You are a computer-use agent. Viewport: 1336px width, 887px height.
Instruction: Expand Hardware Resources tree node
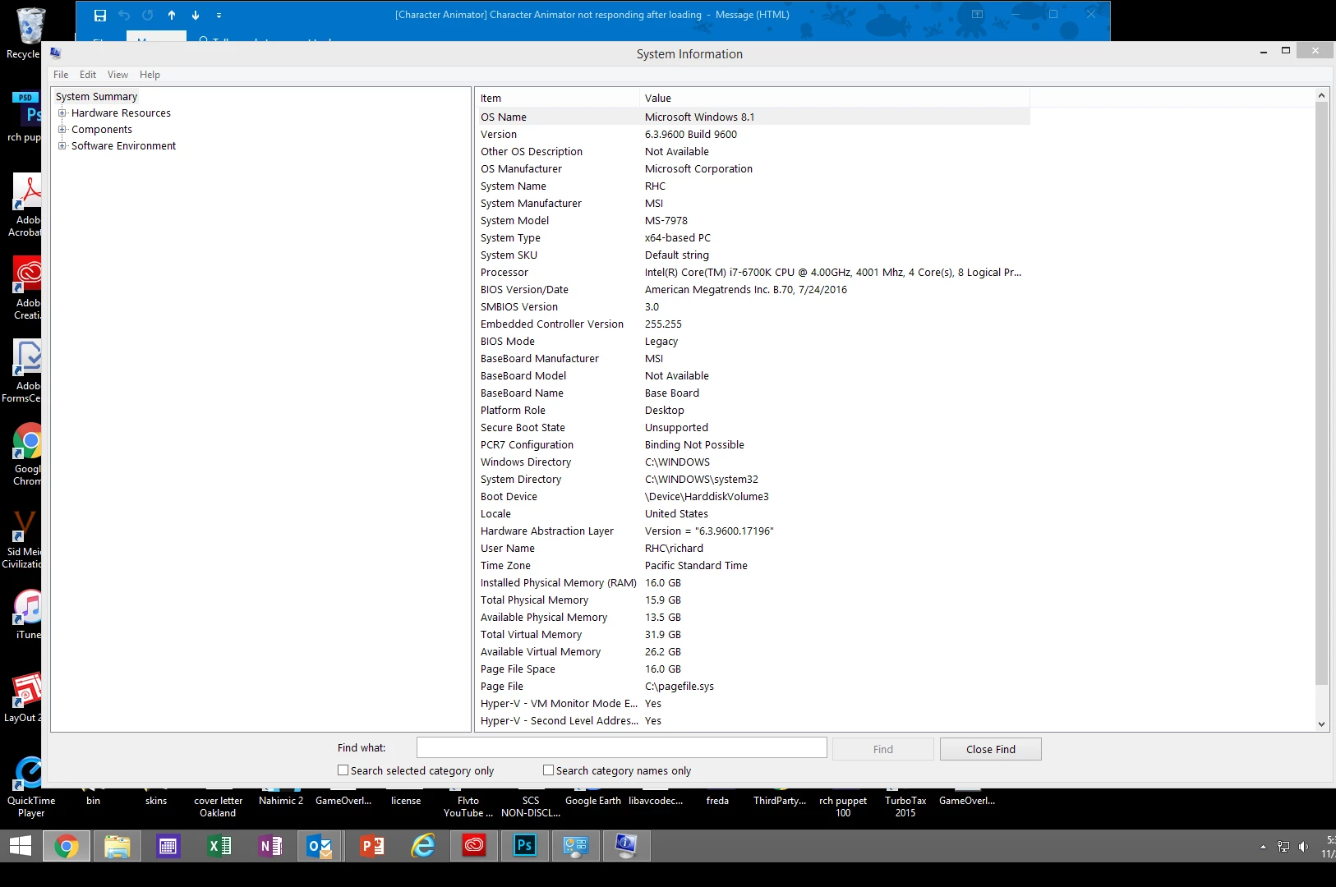click(62, 113)
